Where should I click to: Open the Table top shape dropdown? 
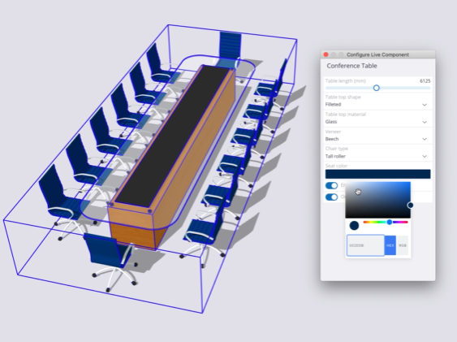tap(377, 102)
